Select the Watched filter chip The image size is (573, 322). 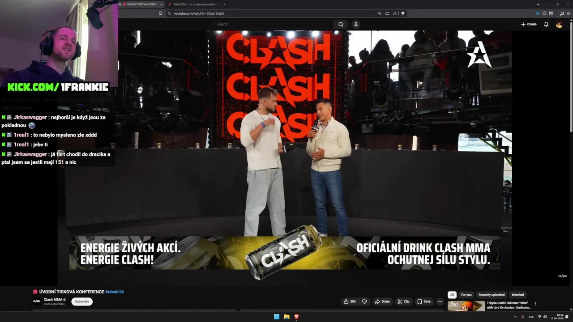517,295
